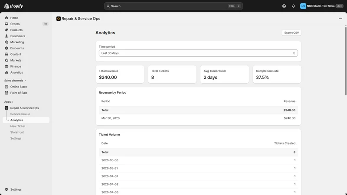Open the Content icon
The height and width of the screenshot is (195, 347).
pos(7,54)
